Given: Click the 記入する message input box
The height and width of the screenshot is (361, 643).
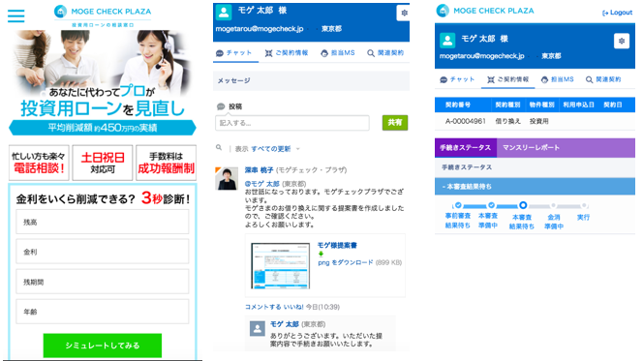Looking at the screenshot, I should 292,123.
